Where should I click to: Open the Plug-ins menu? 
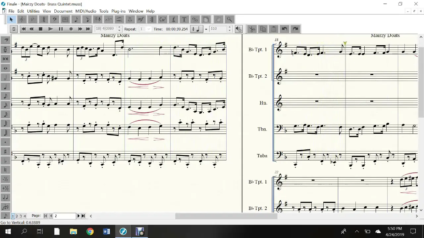click(118, 11)
